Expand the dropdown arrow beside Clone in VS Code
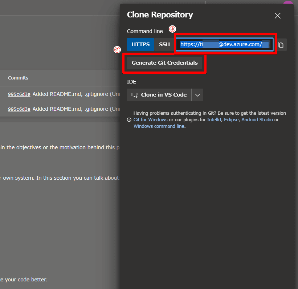Image resolution: width=298 pixels, height=289 pixels. (197, 95)
